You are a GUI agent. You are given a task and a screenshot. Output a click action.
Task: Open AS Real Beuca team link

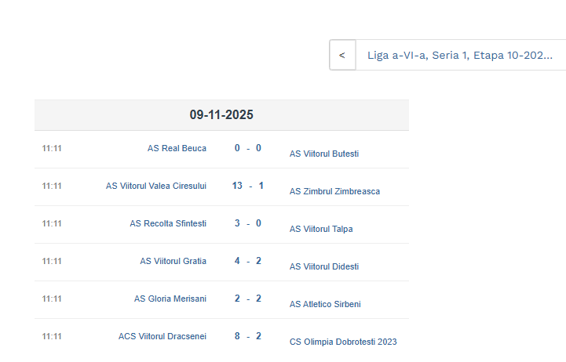[177, 148]
